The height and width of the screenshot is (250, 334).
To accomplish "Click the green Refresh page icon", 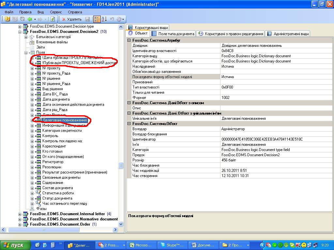I will (53, 19).
